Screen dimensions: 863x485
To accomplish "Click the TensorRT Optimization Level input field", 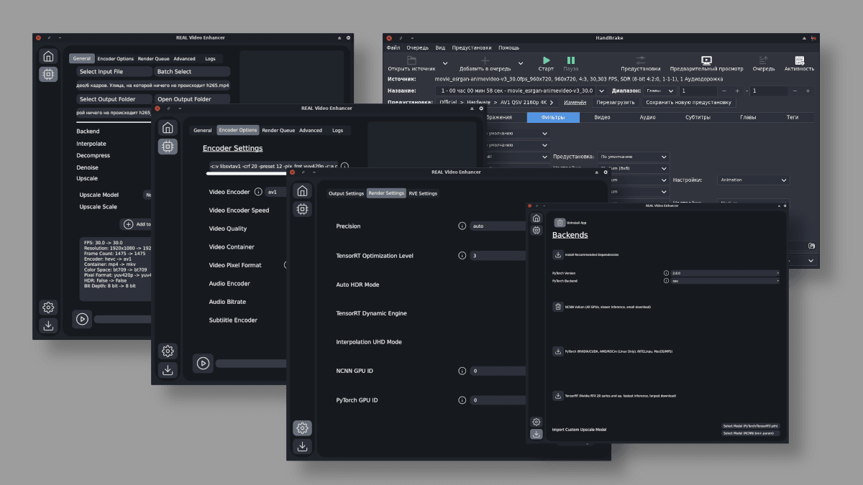I will coord(498,256).
